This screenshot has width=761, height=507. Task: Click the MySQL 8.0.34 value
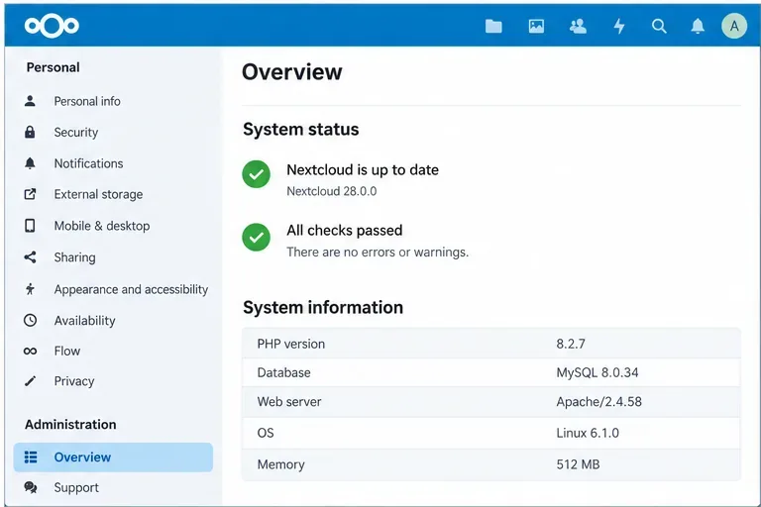tap(598, 372)
